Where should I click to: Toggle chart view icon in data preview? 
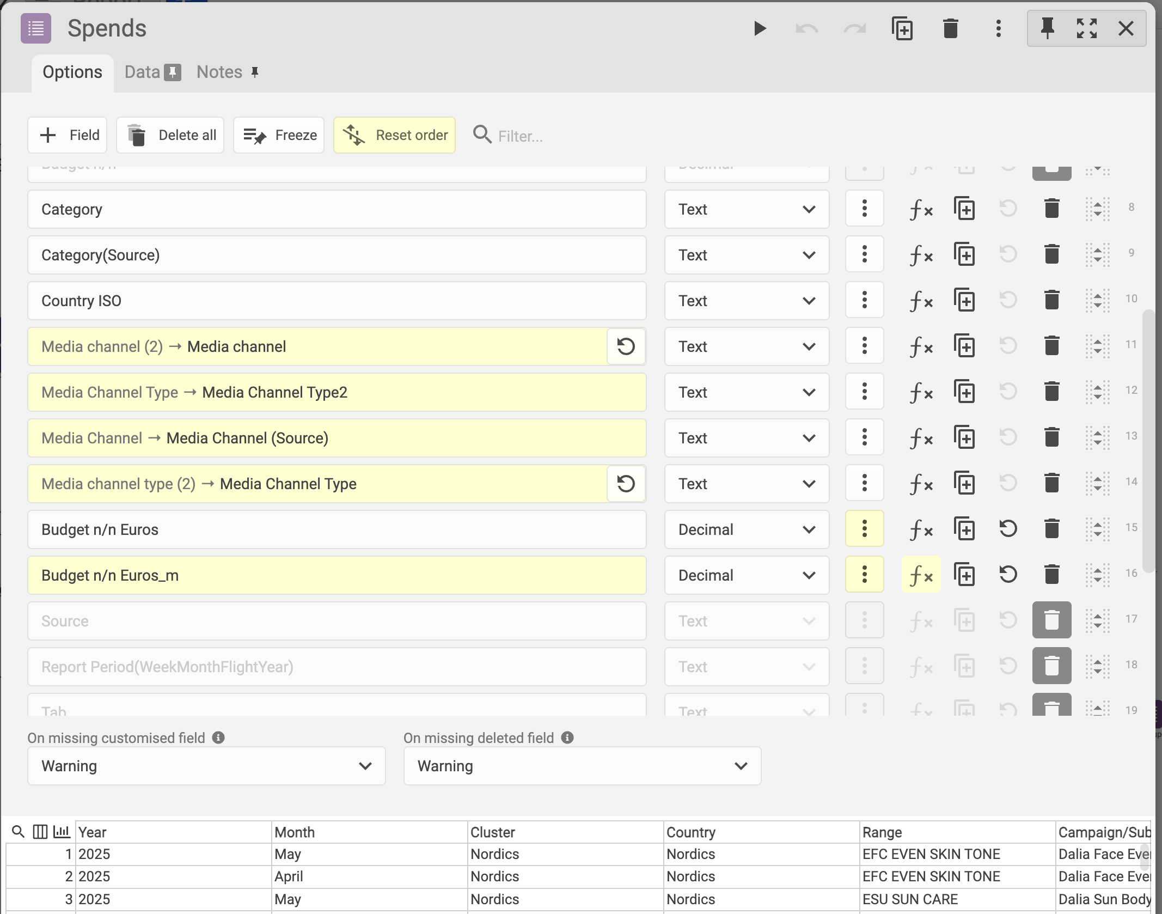tap(62, 832)
